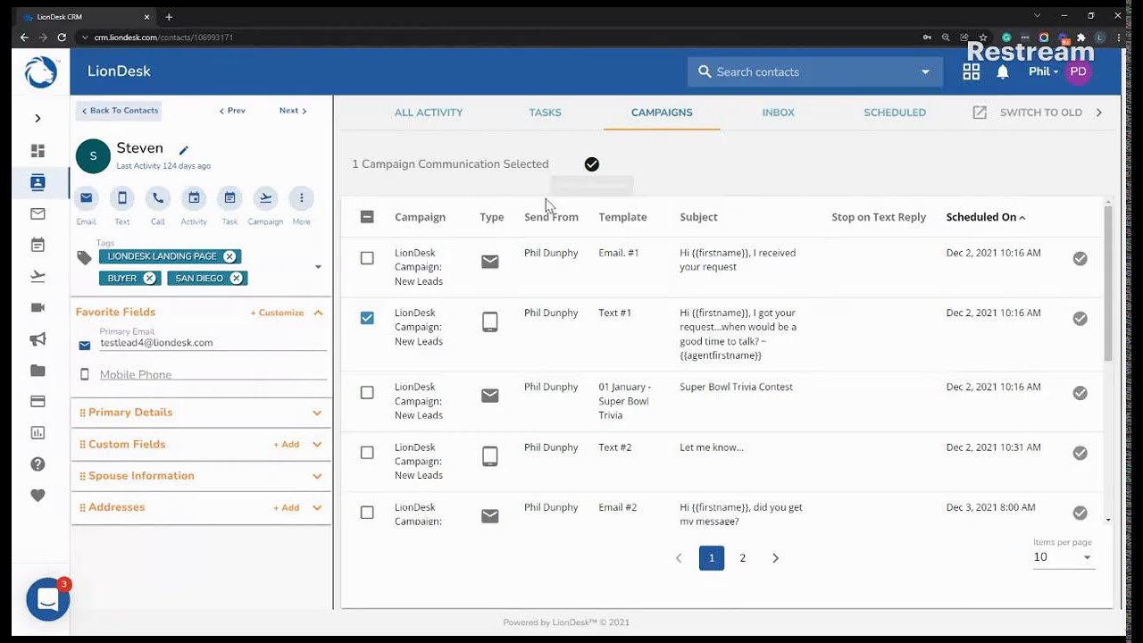The width and height of the screenshot is (1143, 643).
Task: Click the LionDesk lion logo
Action: (x=41, y=72)
